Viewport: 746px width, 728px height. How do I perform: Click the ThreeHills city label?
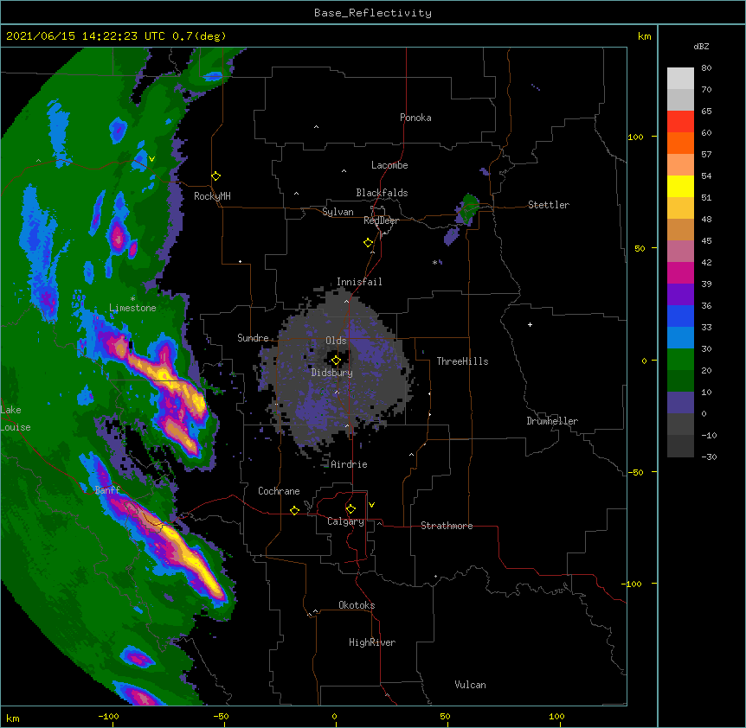pyautogui.click(x=462, y=361)
